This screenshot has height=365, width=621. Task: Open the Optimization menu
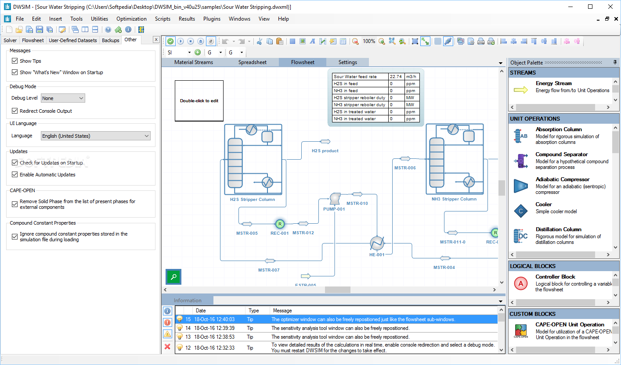pos(131,19)
